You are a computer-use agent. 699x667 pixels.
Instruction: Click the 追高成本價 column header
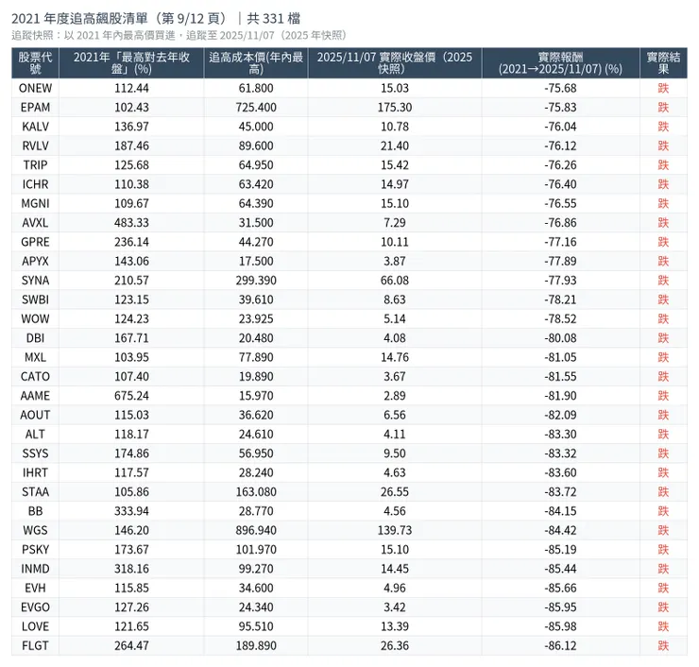click(256, 63)
